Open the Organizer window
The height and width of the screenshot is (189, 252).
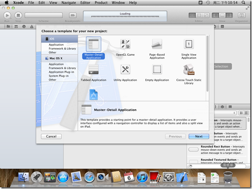click(241, 15)
